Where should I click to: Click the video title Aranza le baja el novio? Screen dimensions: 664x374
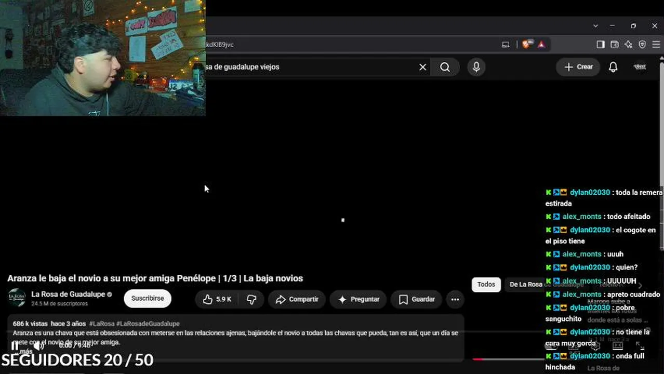click(155, 278)
